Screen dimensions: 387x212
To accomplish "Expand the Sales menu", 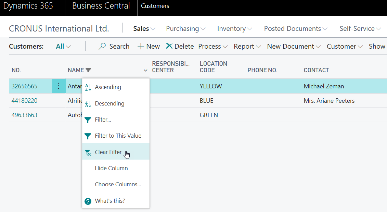I will 144,29.
